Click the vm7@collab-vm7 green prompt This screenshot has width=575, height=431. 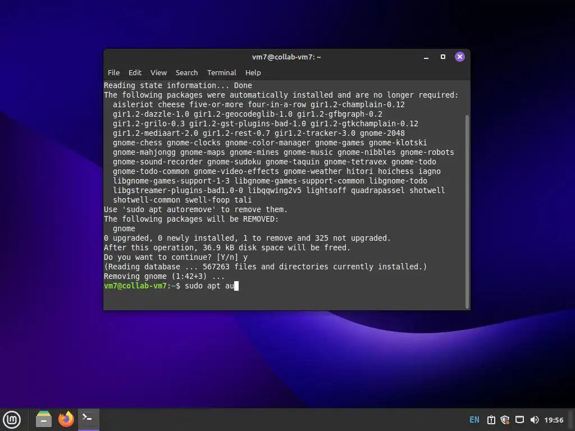[x=135, y=286]
